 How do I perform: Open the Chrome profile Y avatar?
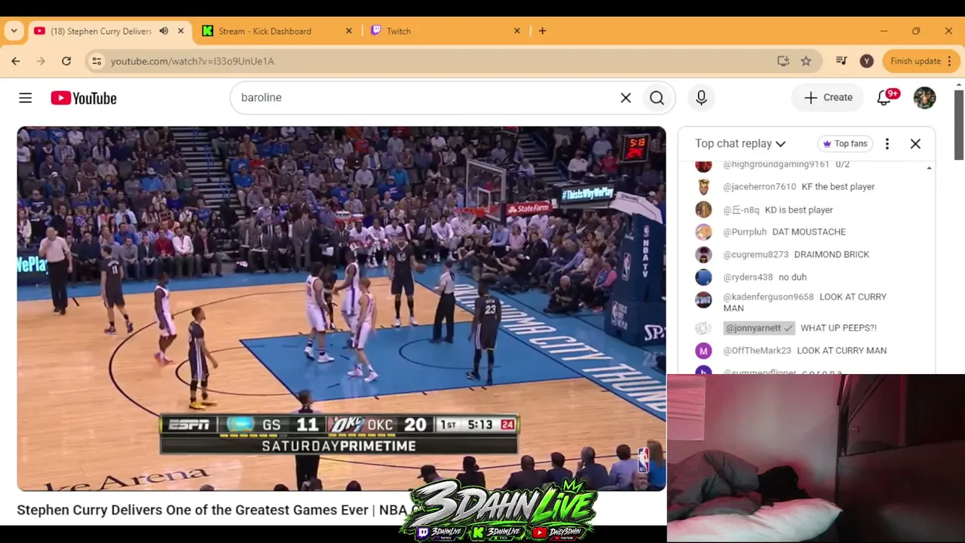pos(866,61)
